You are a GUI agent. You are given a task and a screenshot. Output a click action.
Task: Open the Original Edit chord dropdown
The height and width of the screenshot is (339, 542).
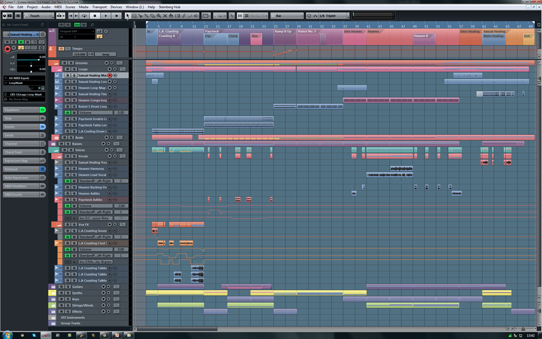[77, 31]
